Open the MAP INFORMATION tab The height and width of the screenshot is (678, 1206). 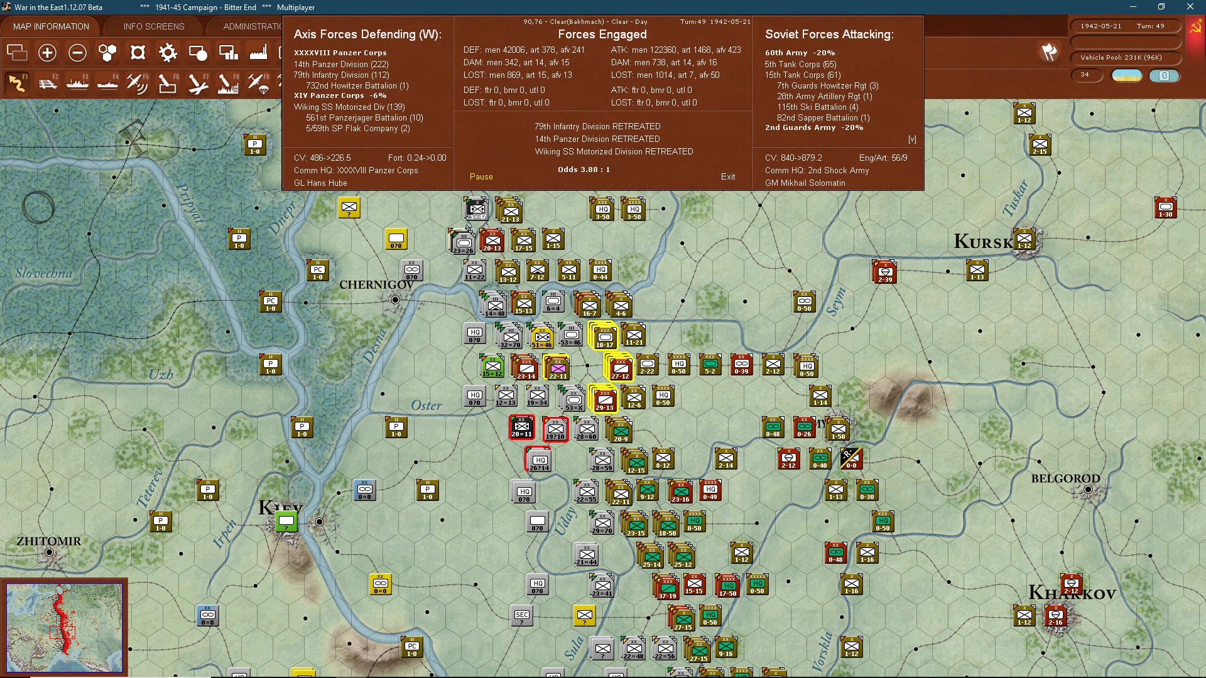click(51, 26)
